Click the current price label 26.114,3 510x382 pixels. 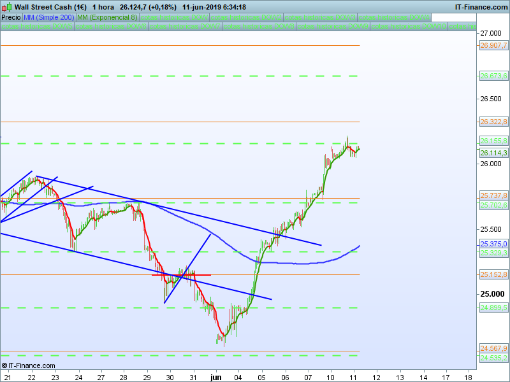[493, 153]
